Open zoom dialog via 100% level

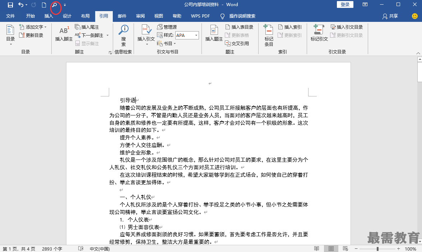point(411,249)
